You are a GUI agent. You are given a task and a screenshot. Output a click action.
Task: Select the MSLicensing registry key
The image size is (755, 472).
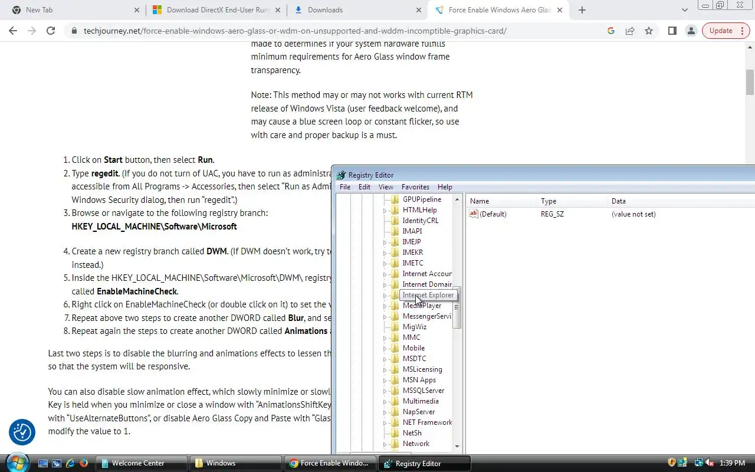[422, 369]
